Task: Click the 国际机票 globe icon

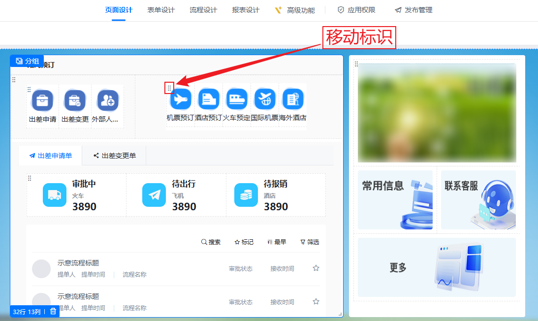Action: 265,99
